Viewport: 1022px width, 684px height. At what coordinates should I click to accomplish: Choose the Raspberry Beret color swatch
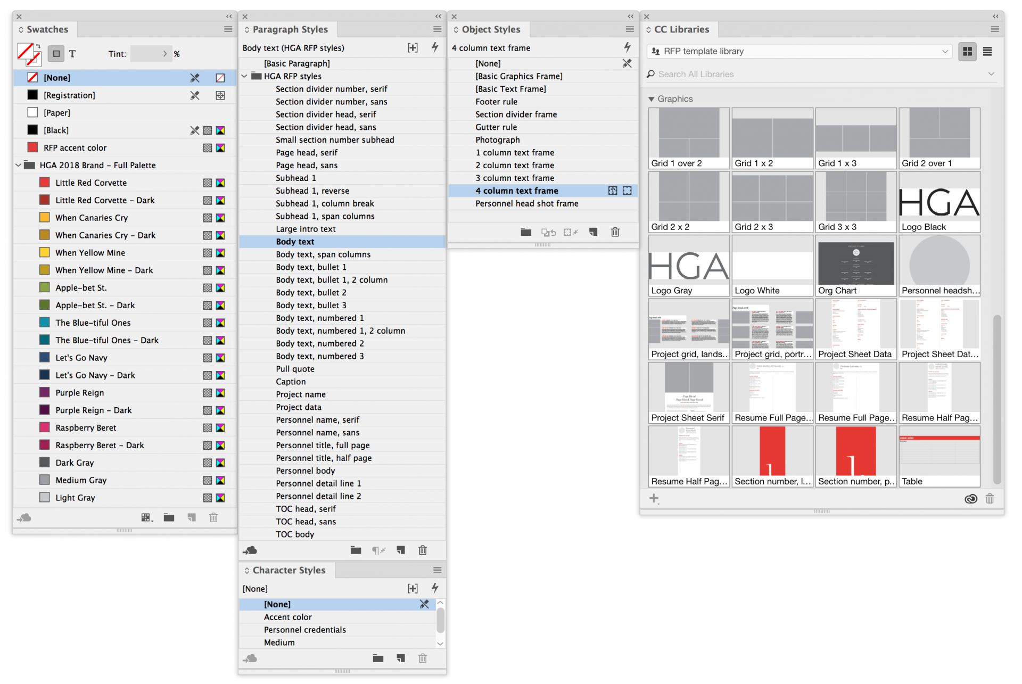86,428
